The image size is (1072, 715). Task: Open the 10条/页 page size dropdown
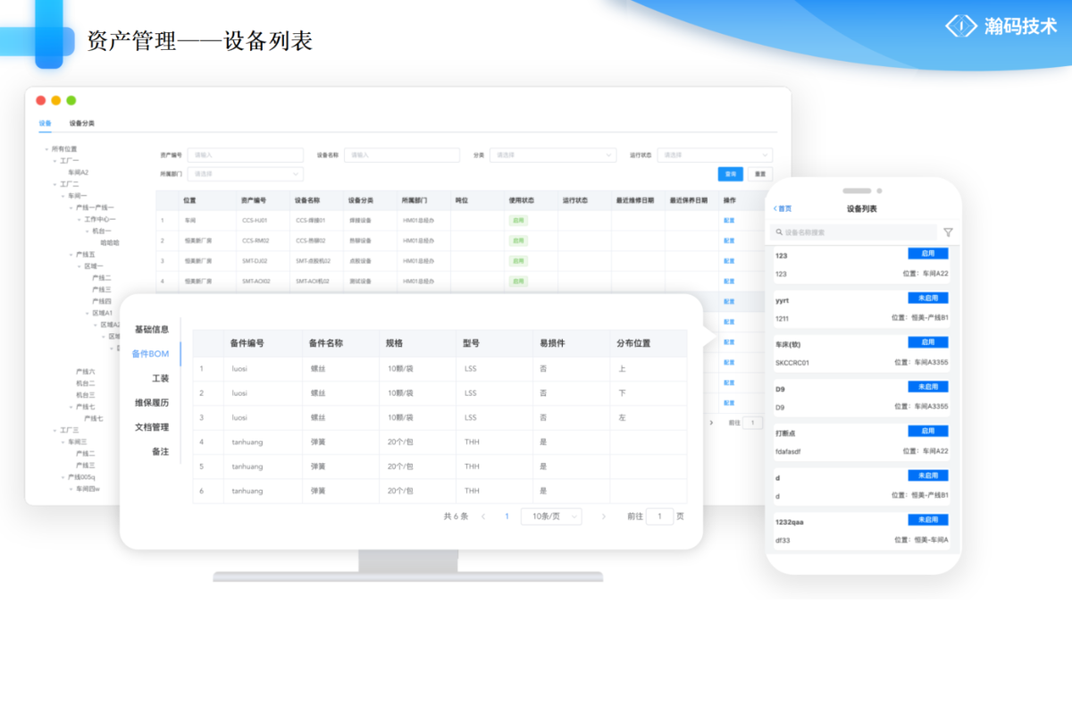click(x=551, y=516)
